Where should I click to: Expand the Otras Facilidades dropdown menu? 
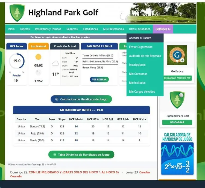140,29
